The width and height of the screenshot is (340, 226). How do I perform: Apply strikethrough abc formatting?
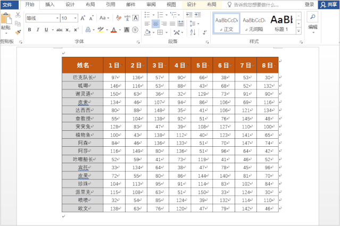point(60,30)
